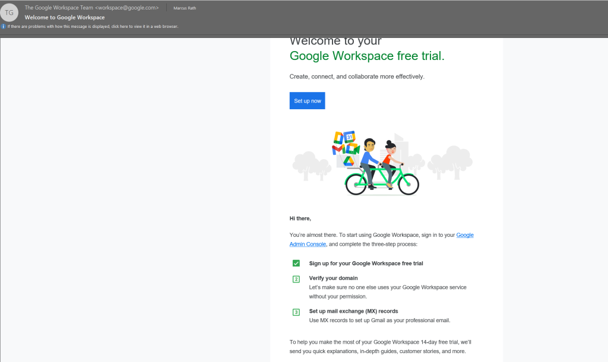Click the step 3 number icon
This screenshot has width=608, height=362.
(x=296, y=312)
